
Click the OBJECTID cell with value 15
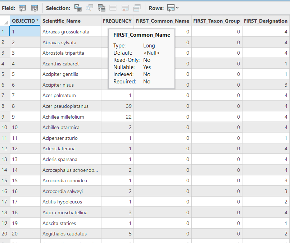pyautogui.click(x=25, y=181)
